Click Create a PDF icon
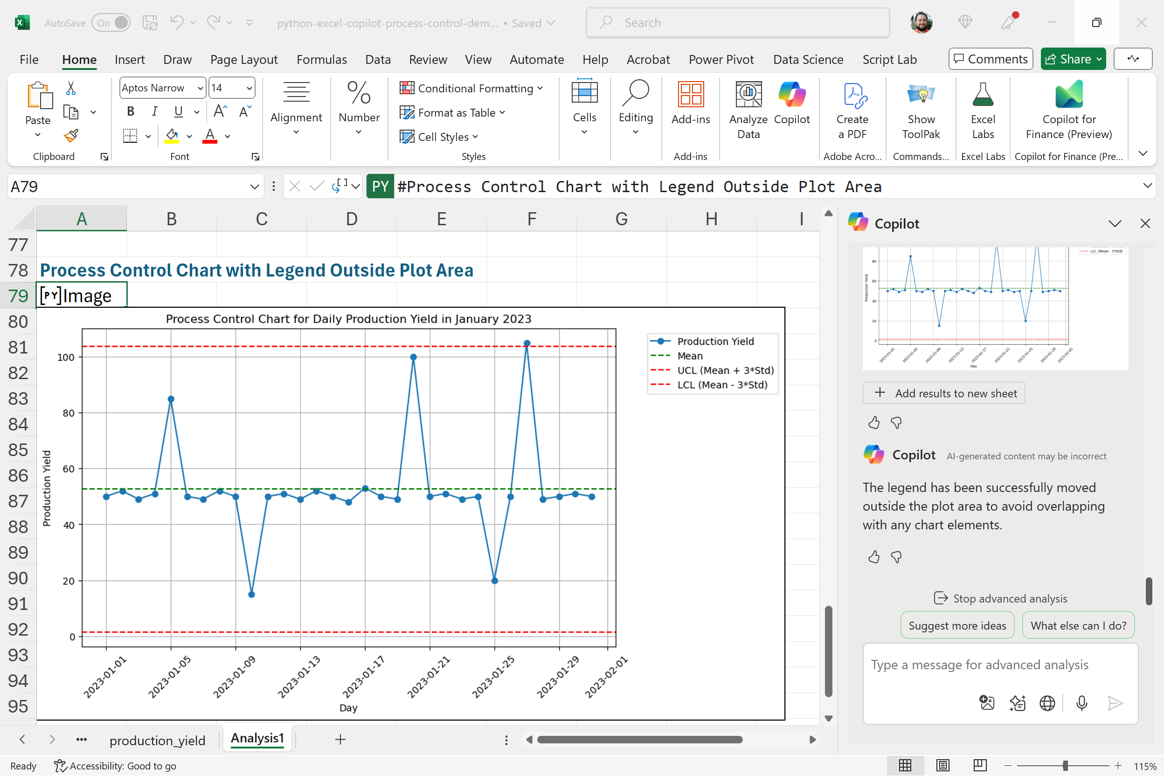This screenshot has height=776, width=1164. click(852, 110)
